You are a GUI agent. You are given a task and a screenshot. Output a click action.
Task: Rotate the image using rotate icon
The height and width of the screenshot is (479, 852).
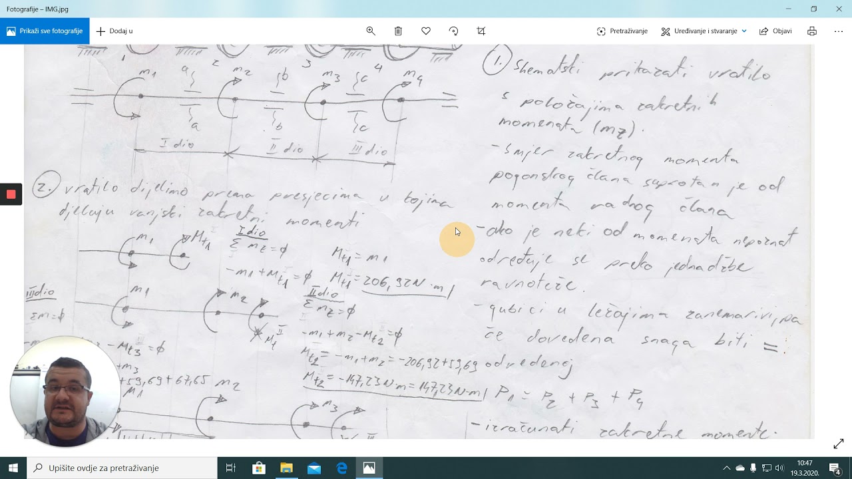tap(454, 31)
